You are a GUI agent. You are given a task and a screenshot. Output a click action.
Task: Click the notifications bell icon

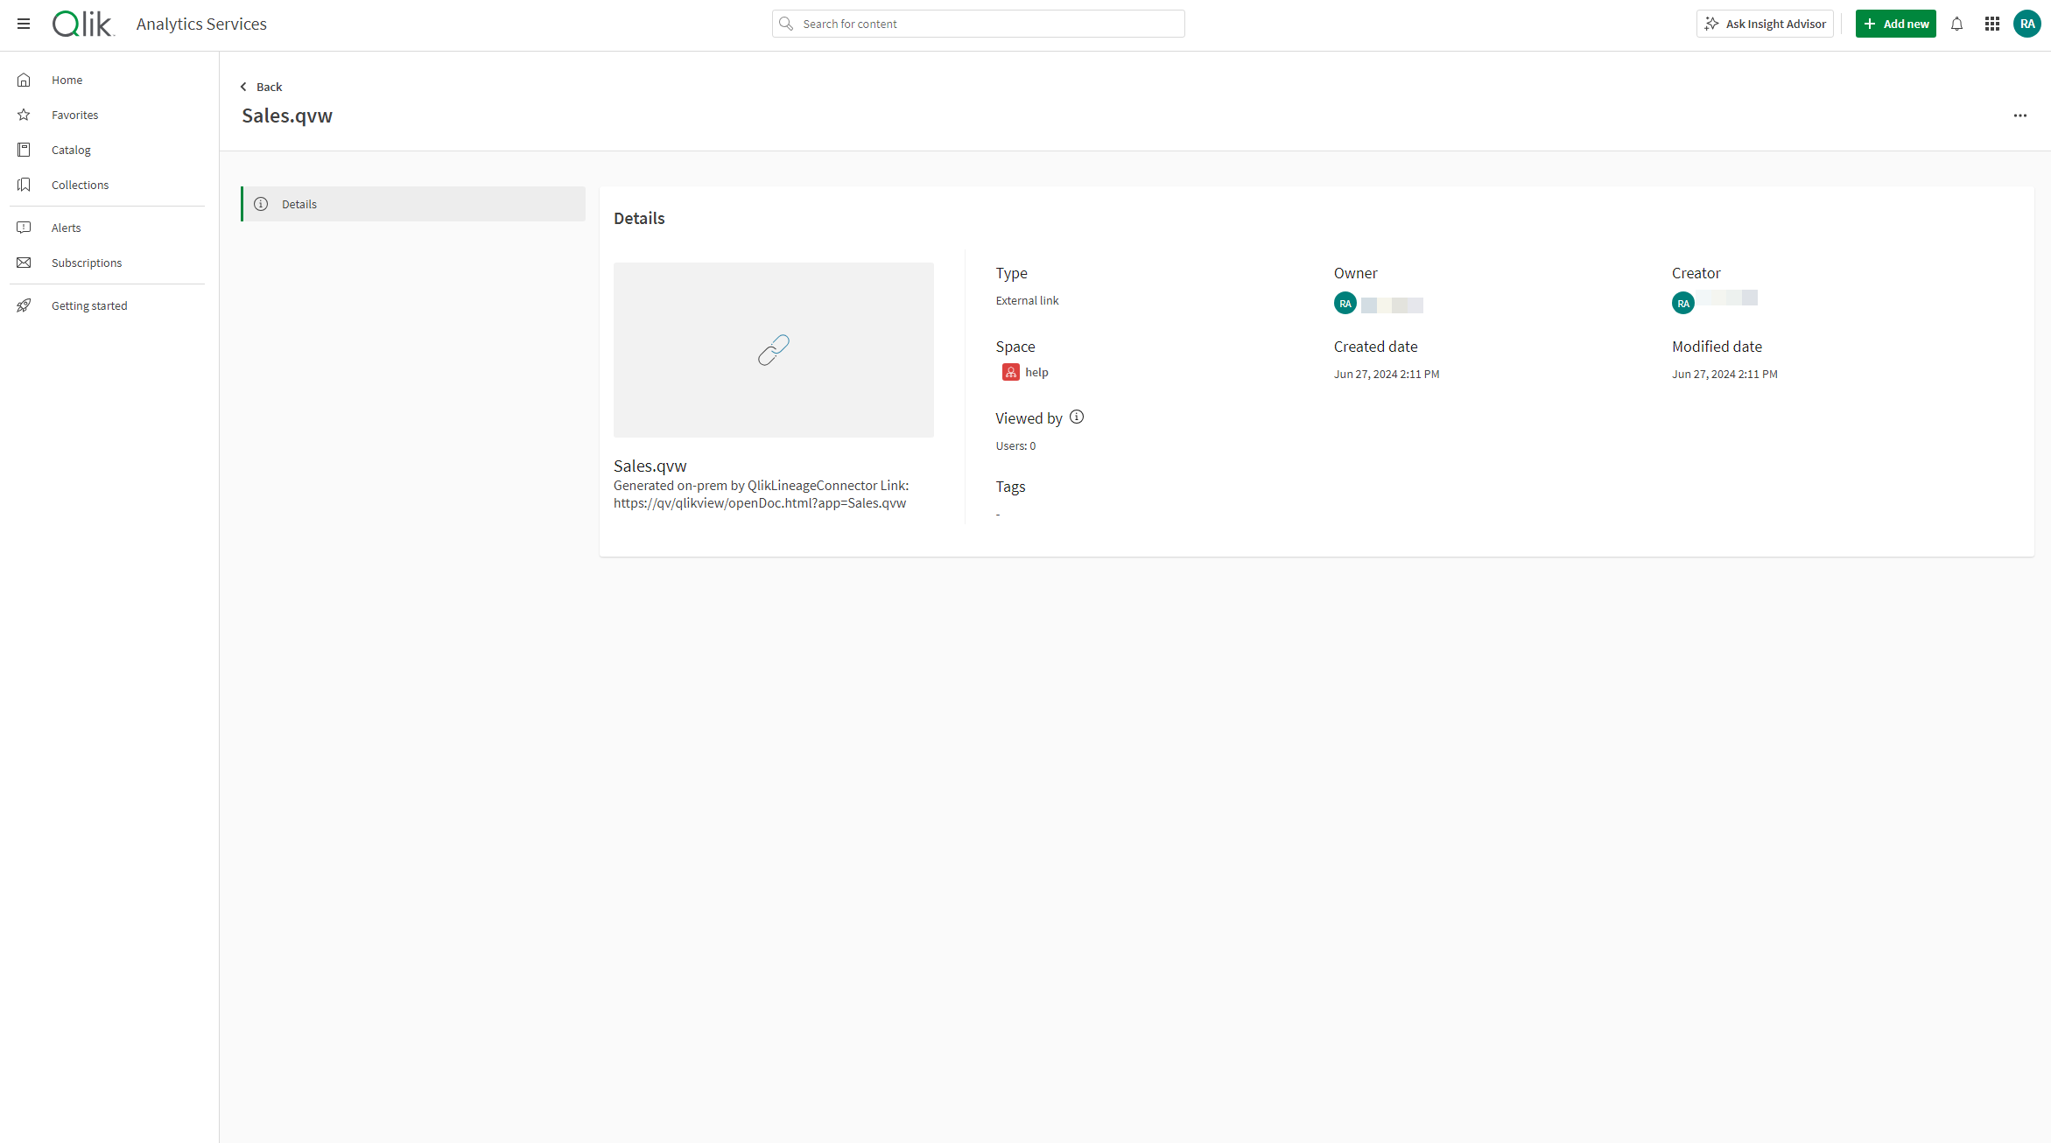(1956, 24)
